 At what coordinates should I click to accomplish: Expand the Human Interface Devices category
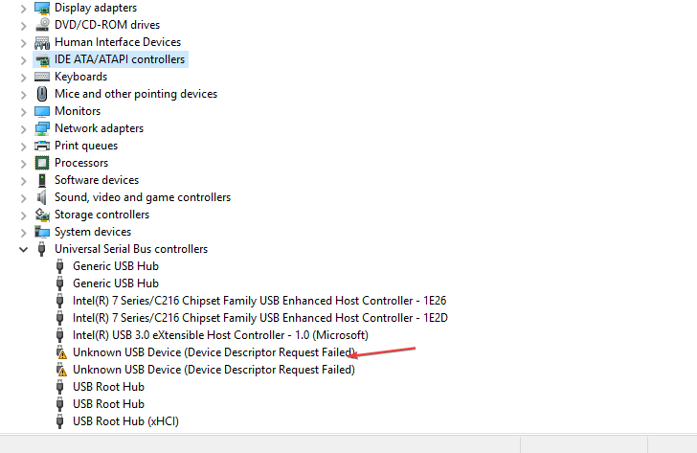click(x=23, y=42)
